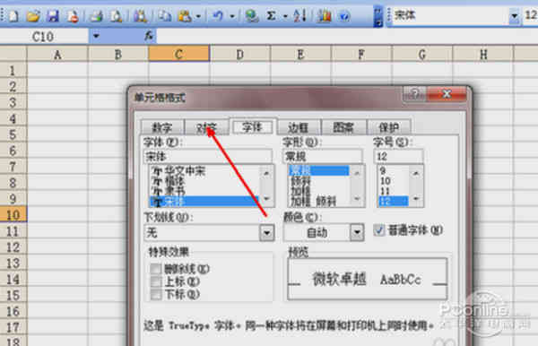Switch to the 对齐 tab
538x346 pixels.
(x=207, y=128)
